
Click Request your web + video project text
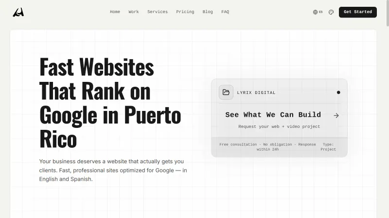tap(279, 126)
